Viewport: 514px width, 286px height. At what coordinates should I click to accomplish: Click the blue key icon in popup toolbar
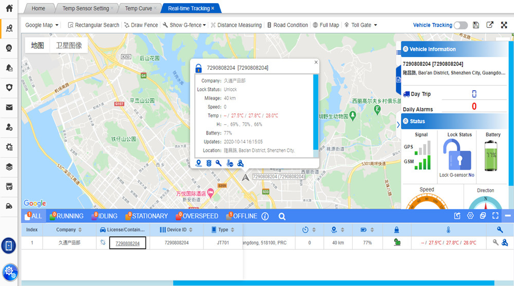[x=218, y=163]
